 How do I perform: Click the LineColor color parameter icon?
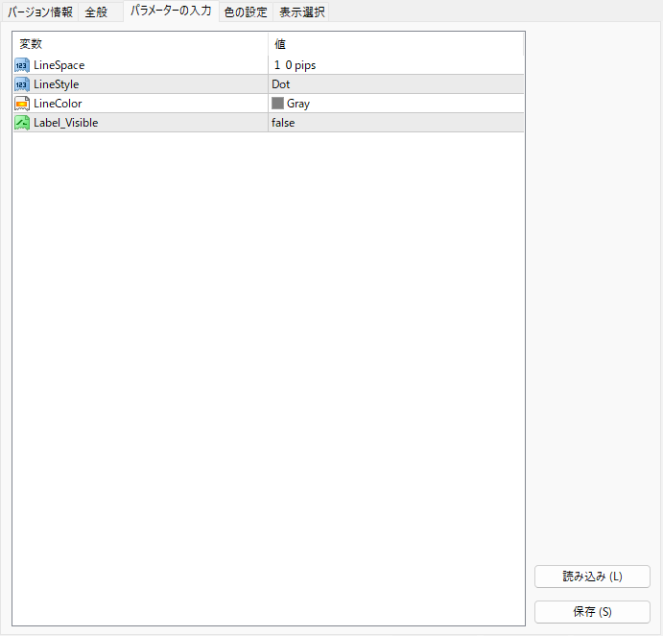pos(22,104)
